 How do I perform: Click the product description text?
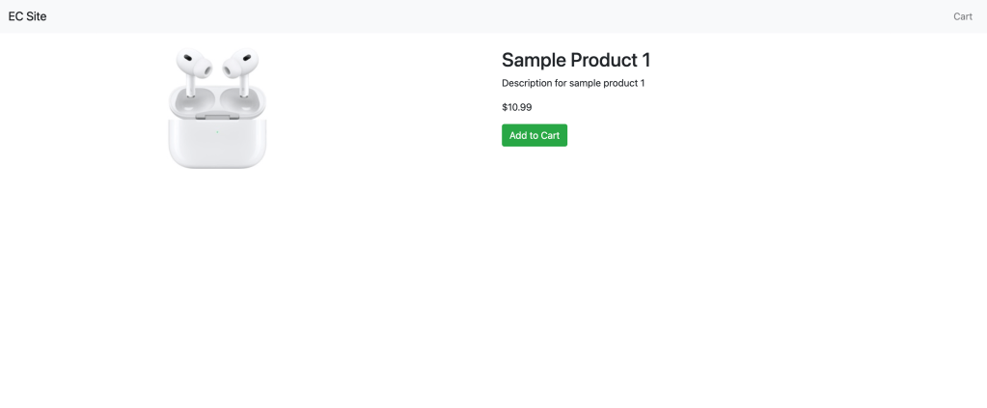click(x=573, y=83)
